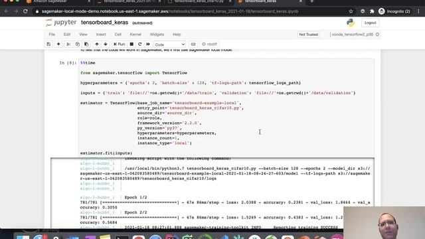Click the Incognito profile indicator

[x=394, y=11]
